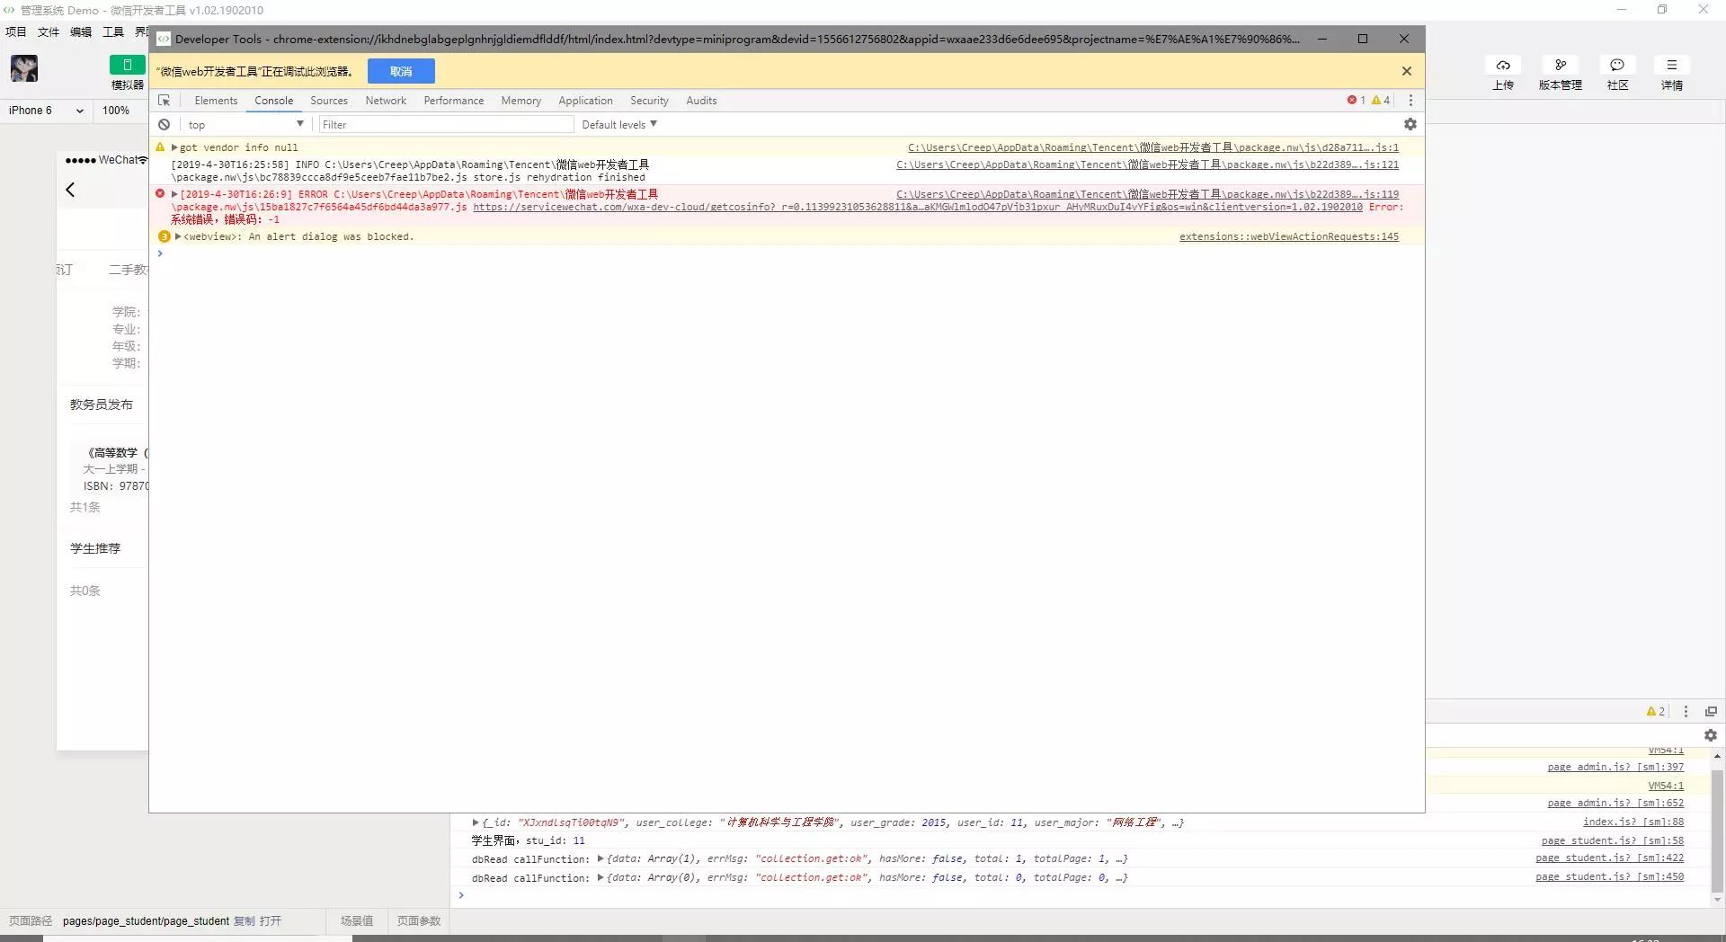
Task: Open the lower debugger console settings gear
Action: pos(1711,735)
